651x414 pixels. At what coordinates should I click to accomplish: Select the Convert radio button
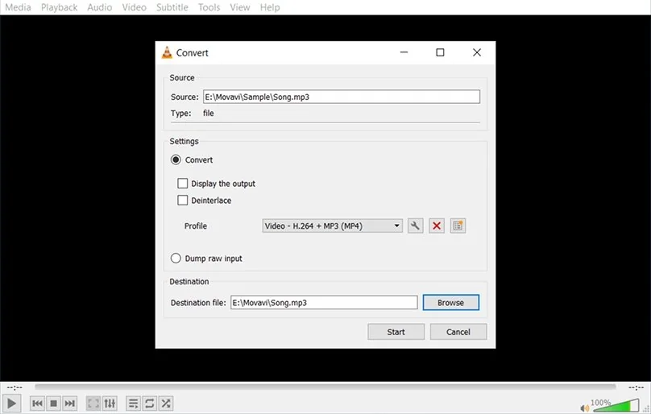click(x=176, y=159)
